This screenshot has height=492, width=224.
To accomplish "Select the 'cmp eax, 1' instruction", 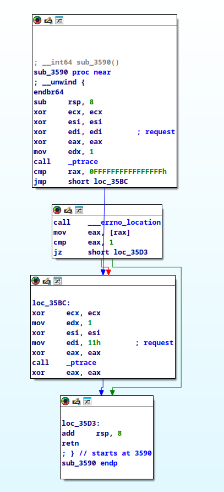I will click(84, 242).
